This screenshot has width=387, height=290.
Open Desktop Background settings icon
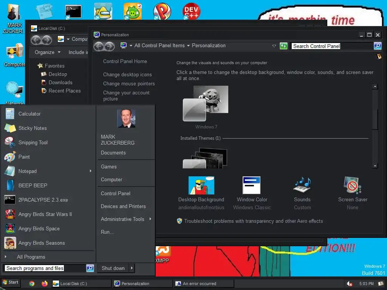[x=201, y=185]
